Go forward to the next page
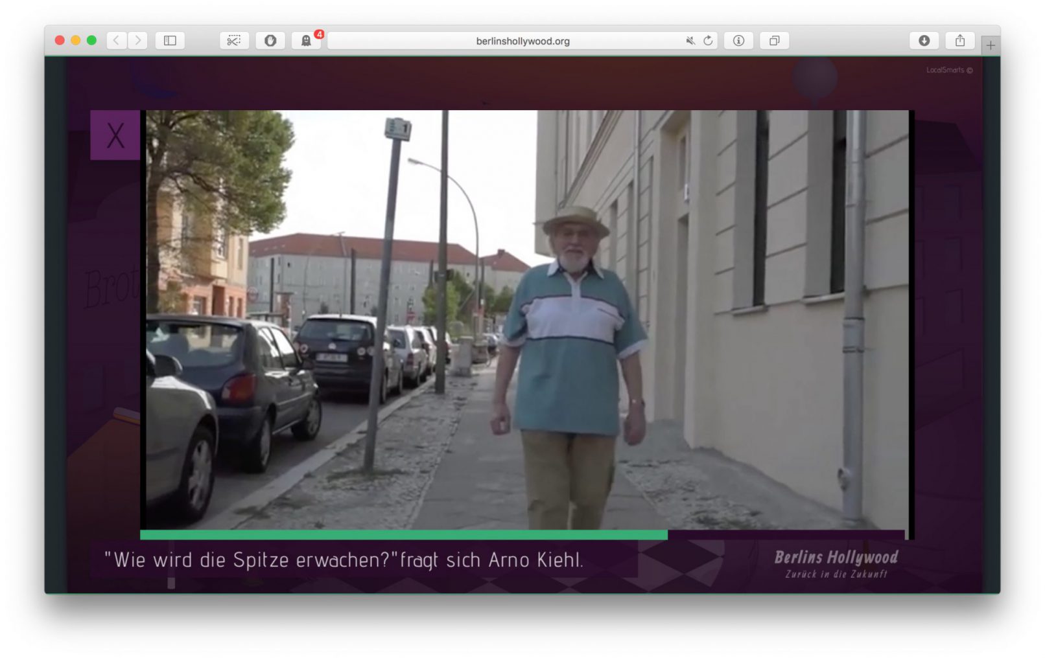The width and height of the screenshot is (1045, 658). click(x=137, y=40)
